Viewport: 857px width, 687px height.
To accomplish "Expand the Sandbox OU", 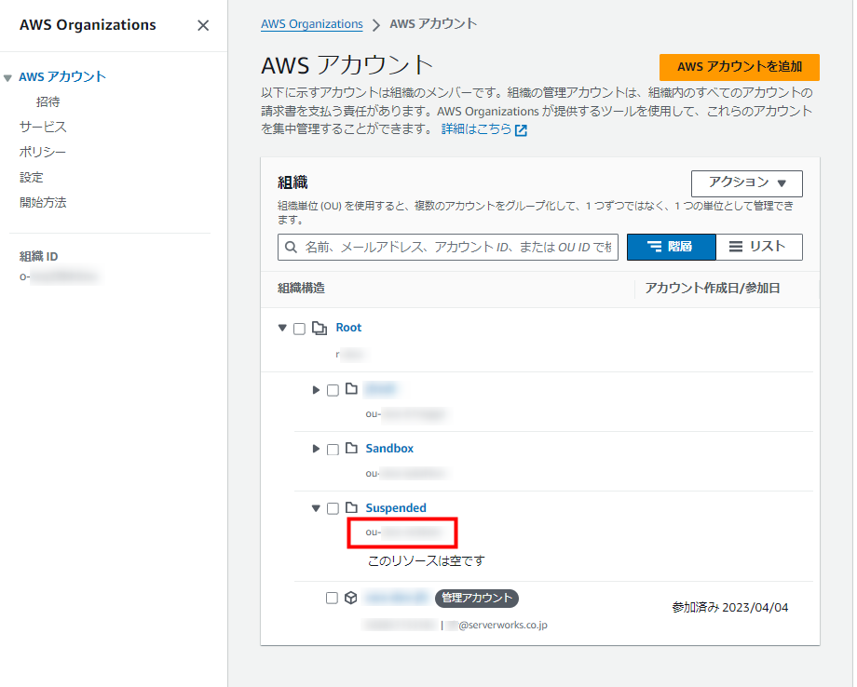I will (x=316, y=449).
